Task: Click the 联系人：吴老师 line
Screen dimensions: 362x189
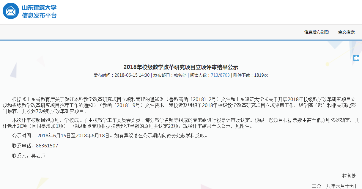Action: click(29, 155)
